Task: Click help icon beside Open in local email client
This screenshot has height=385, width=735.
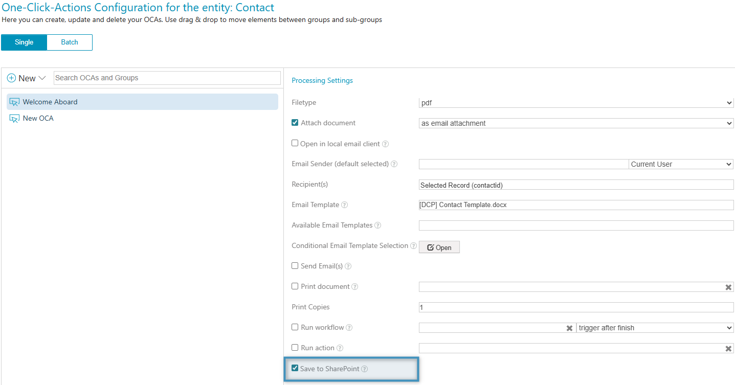Action: [386, 144]
